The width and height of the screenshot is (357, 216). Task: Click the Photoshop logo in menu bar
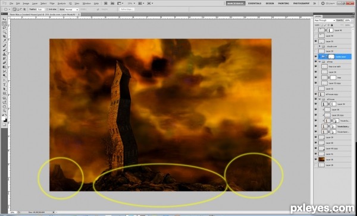5,4
